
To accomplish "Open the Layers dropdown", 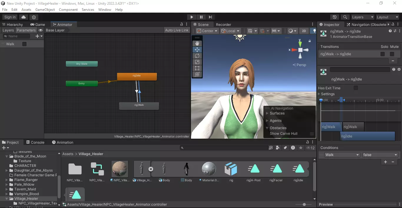I will [362, 17].
